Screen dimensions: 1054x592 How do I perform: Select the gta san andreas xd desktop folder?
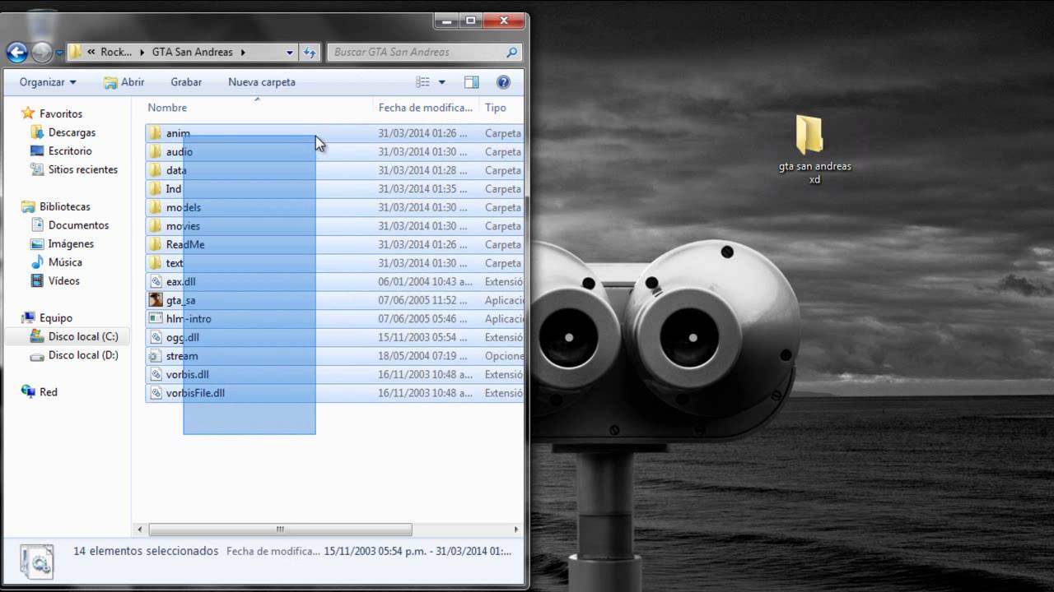click(x=814, y=149)
